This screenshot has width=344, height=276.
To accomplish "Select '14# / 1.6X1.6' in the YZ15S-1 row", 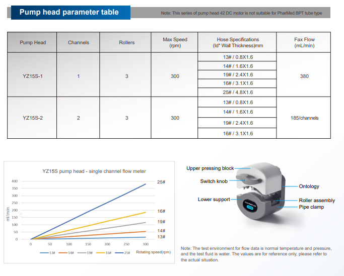I will [238, 66].
